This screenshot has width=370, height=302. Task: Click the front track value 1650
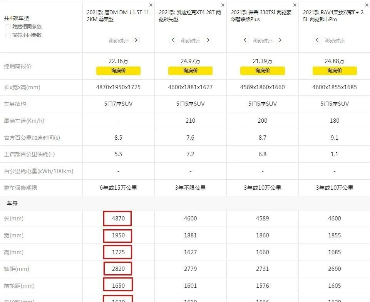tap(118, 286)
